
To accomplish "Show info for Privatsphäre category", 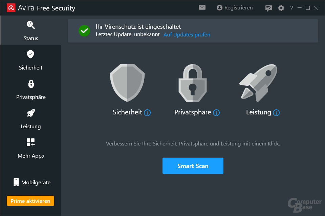I will pyautogui.click(x=216, y=113).
